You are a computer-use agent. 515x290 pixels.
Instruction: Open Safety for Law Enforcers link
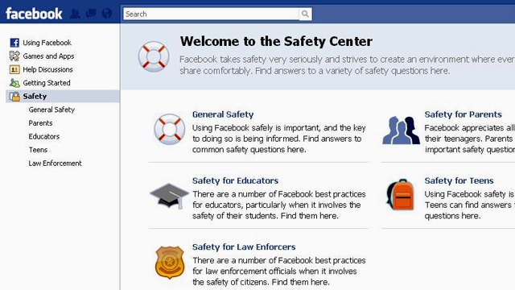pyautogui.click(x=244, y=247)
